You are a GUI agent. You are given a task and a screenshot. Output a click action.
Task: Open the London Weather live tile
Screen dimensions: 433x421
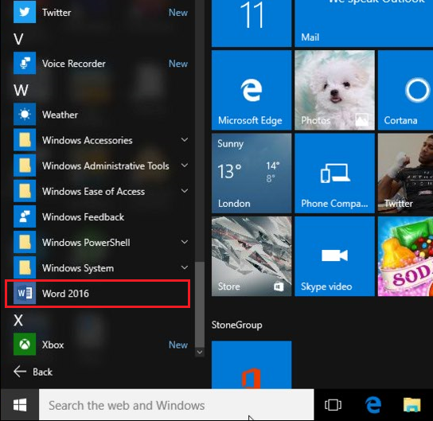pos(252,173)
